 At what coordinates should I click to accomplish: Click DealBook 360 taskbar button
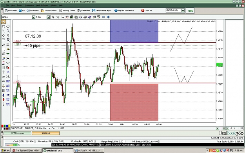[58, 151]
